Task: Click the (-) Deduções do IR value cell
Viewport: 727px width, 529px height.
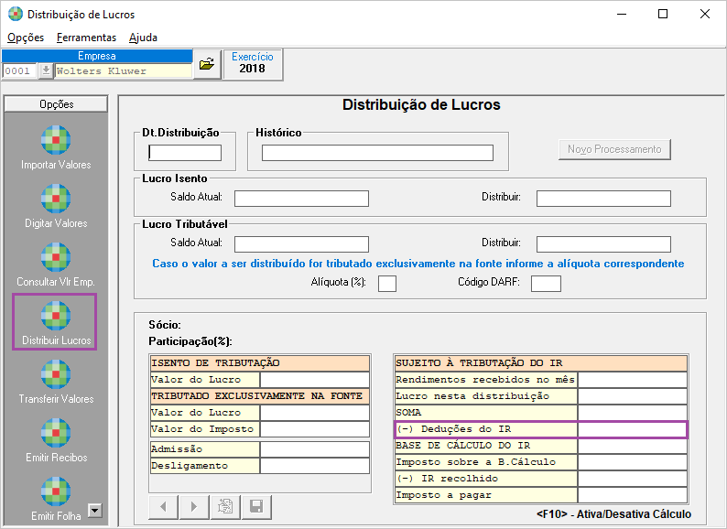Action: [633, 429]
